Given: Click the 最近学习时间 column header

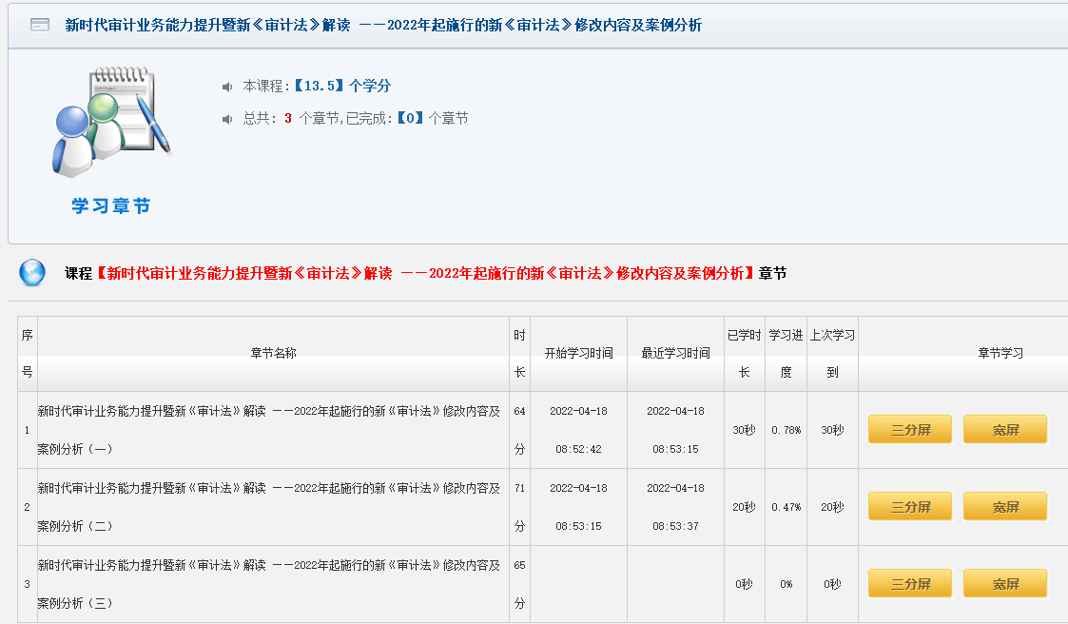Looking at the screenshot, I should 675,353.
